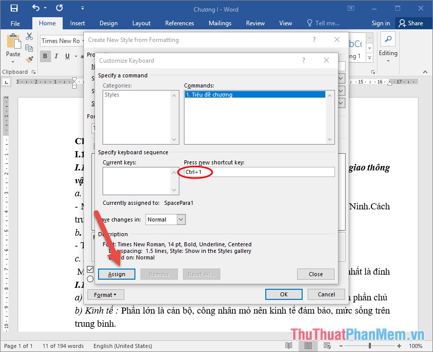Screen dimensions: 433x352
Task: Save the document via Quick Access Toolbar
Action: [x=13, y=9]
